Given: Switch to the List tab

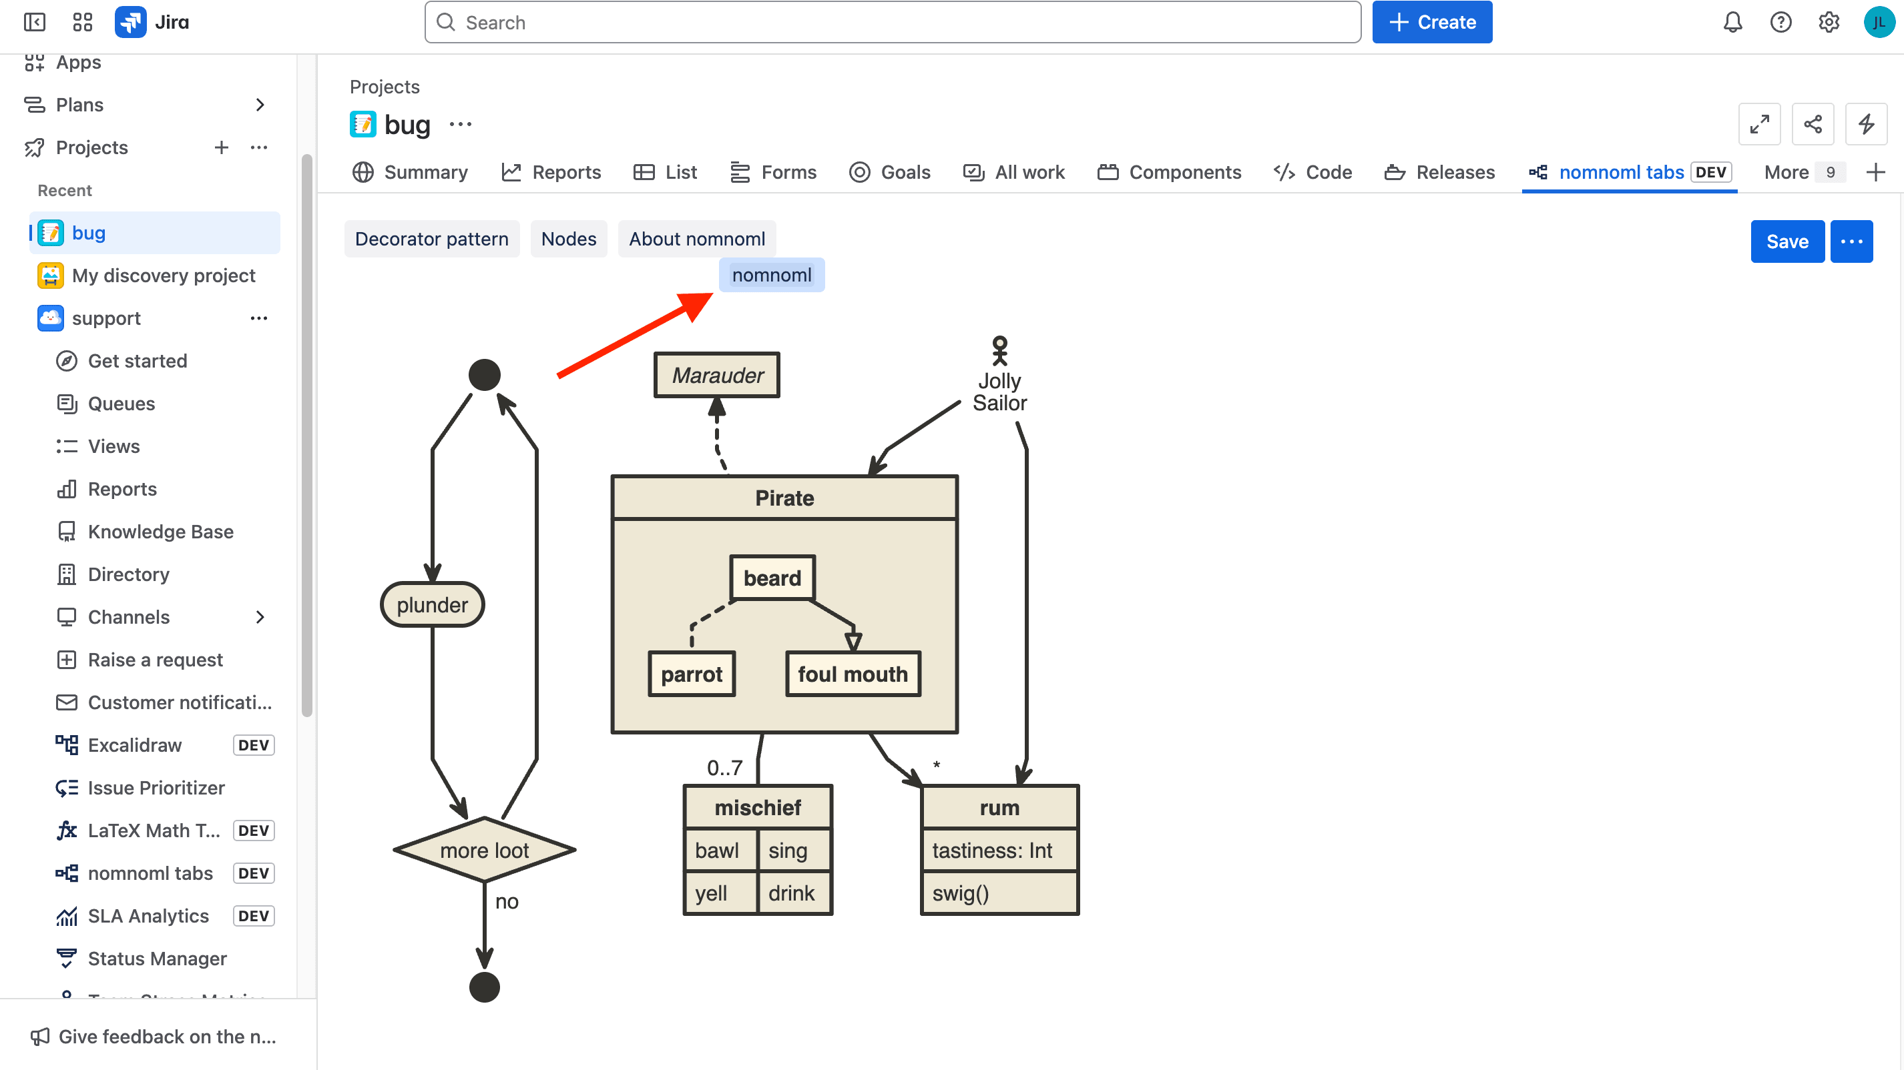Looking at the screenshot, I should (x=665, y=173).
